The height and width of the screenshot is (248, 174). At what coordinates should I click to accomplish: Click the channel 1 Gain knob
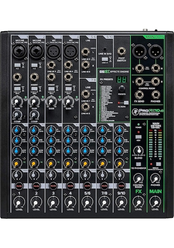[x=17, y=102]
